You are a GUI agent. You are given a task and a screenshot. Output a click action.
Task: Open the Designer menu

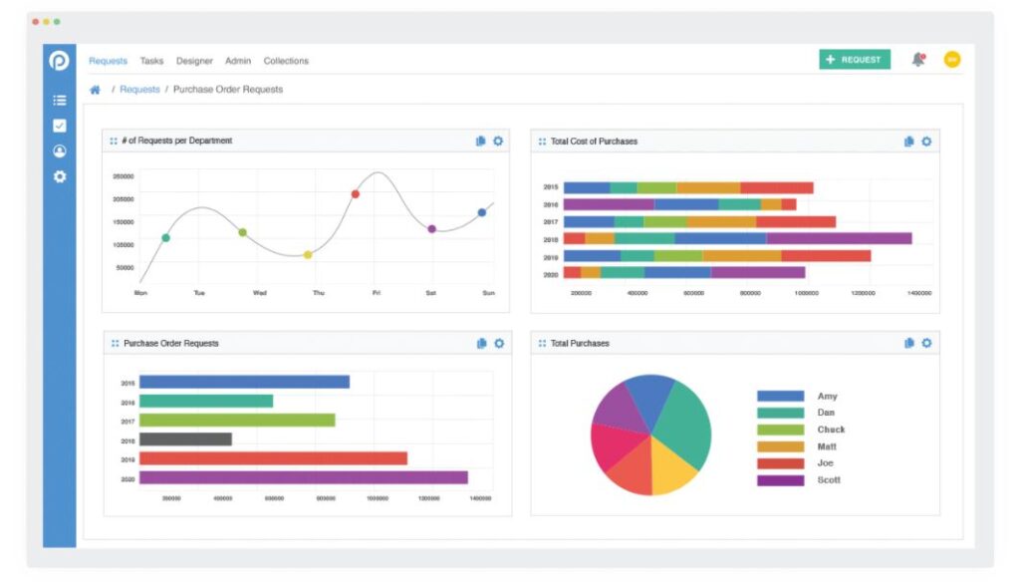(194, 61)
